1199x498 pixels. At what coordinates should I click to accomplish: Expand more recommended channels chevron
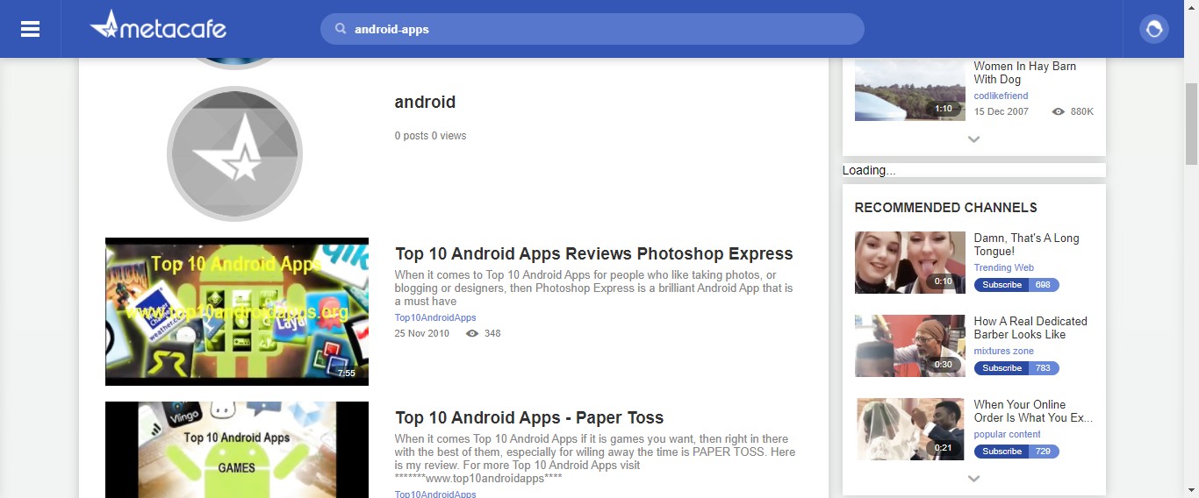973,479
